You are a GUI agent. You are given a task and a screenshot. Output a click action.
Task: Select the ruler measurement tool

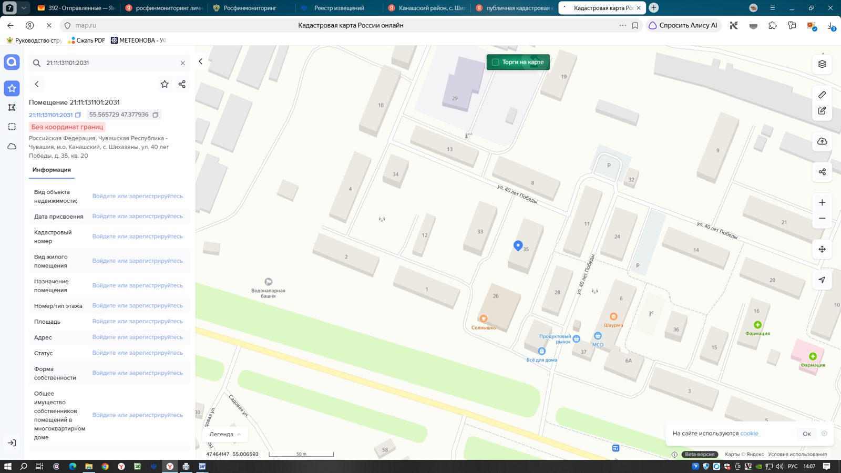click(822, 95)
